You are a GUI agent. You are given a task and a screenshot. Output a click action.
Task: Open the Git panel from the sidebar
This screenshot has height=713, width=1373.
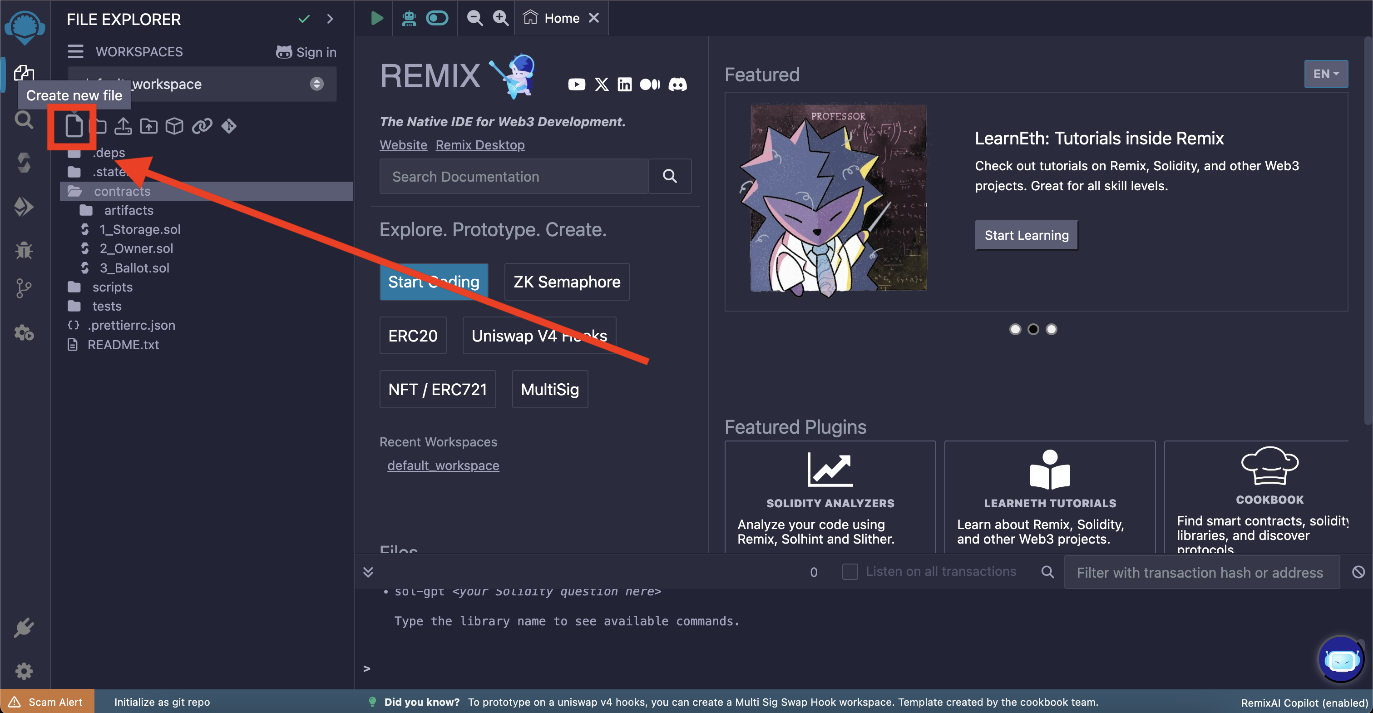click(24, 288)
